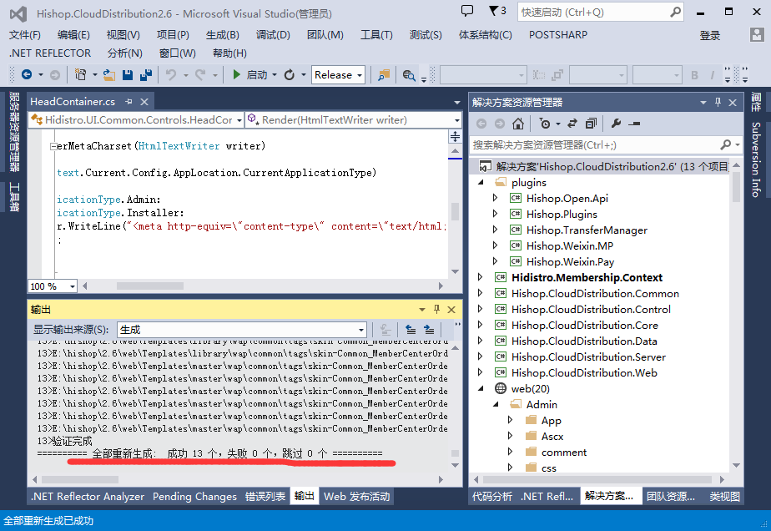Viewport: 771px width, 531px height.
Task: Click the output panel horizontal scrollbar thumb
Action: 80,479
